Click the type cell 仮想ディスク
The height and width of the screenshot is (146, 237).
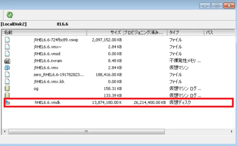(180, 102)
